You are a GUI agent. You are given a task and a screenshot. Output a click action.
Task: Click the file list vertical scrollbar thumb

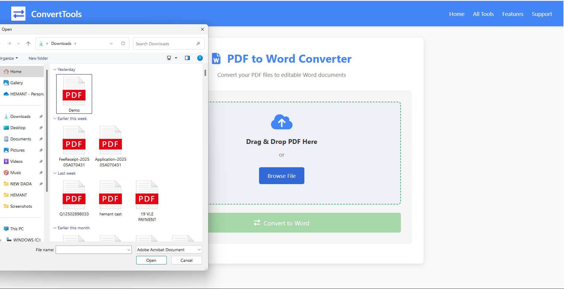(x=205, y=73)
